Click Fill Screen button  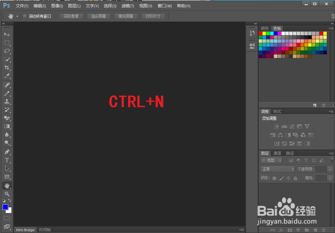pos(126,16)
